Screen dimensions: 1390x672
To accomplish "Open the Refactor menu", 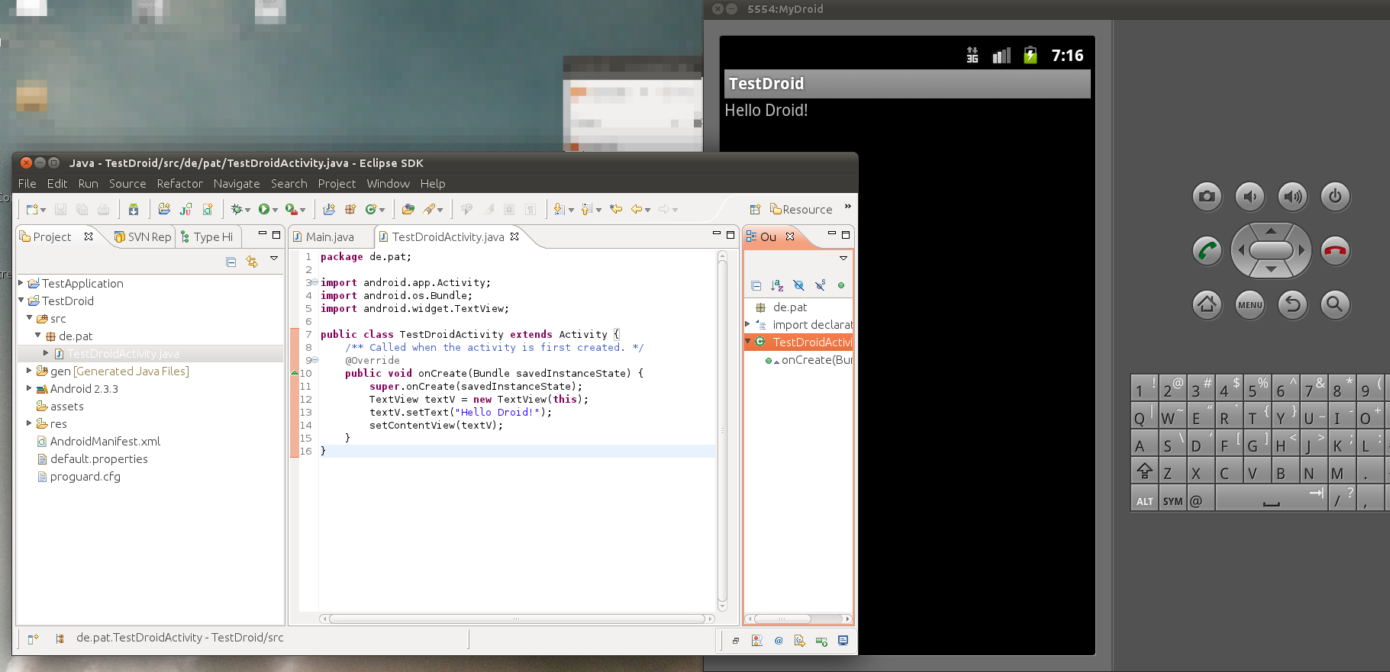I will (x=180, y=184).
